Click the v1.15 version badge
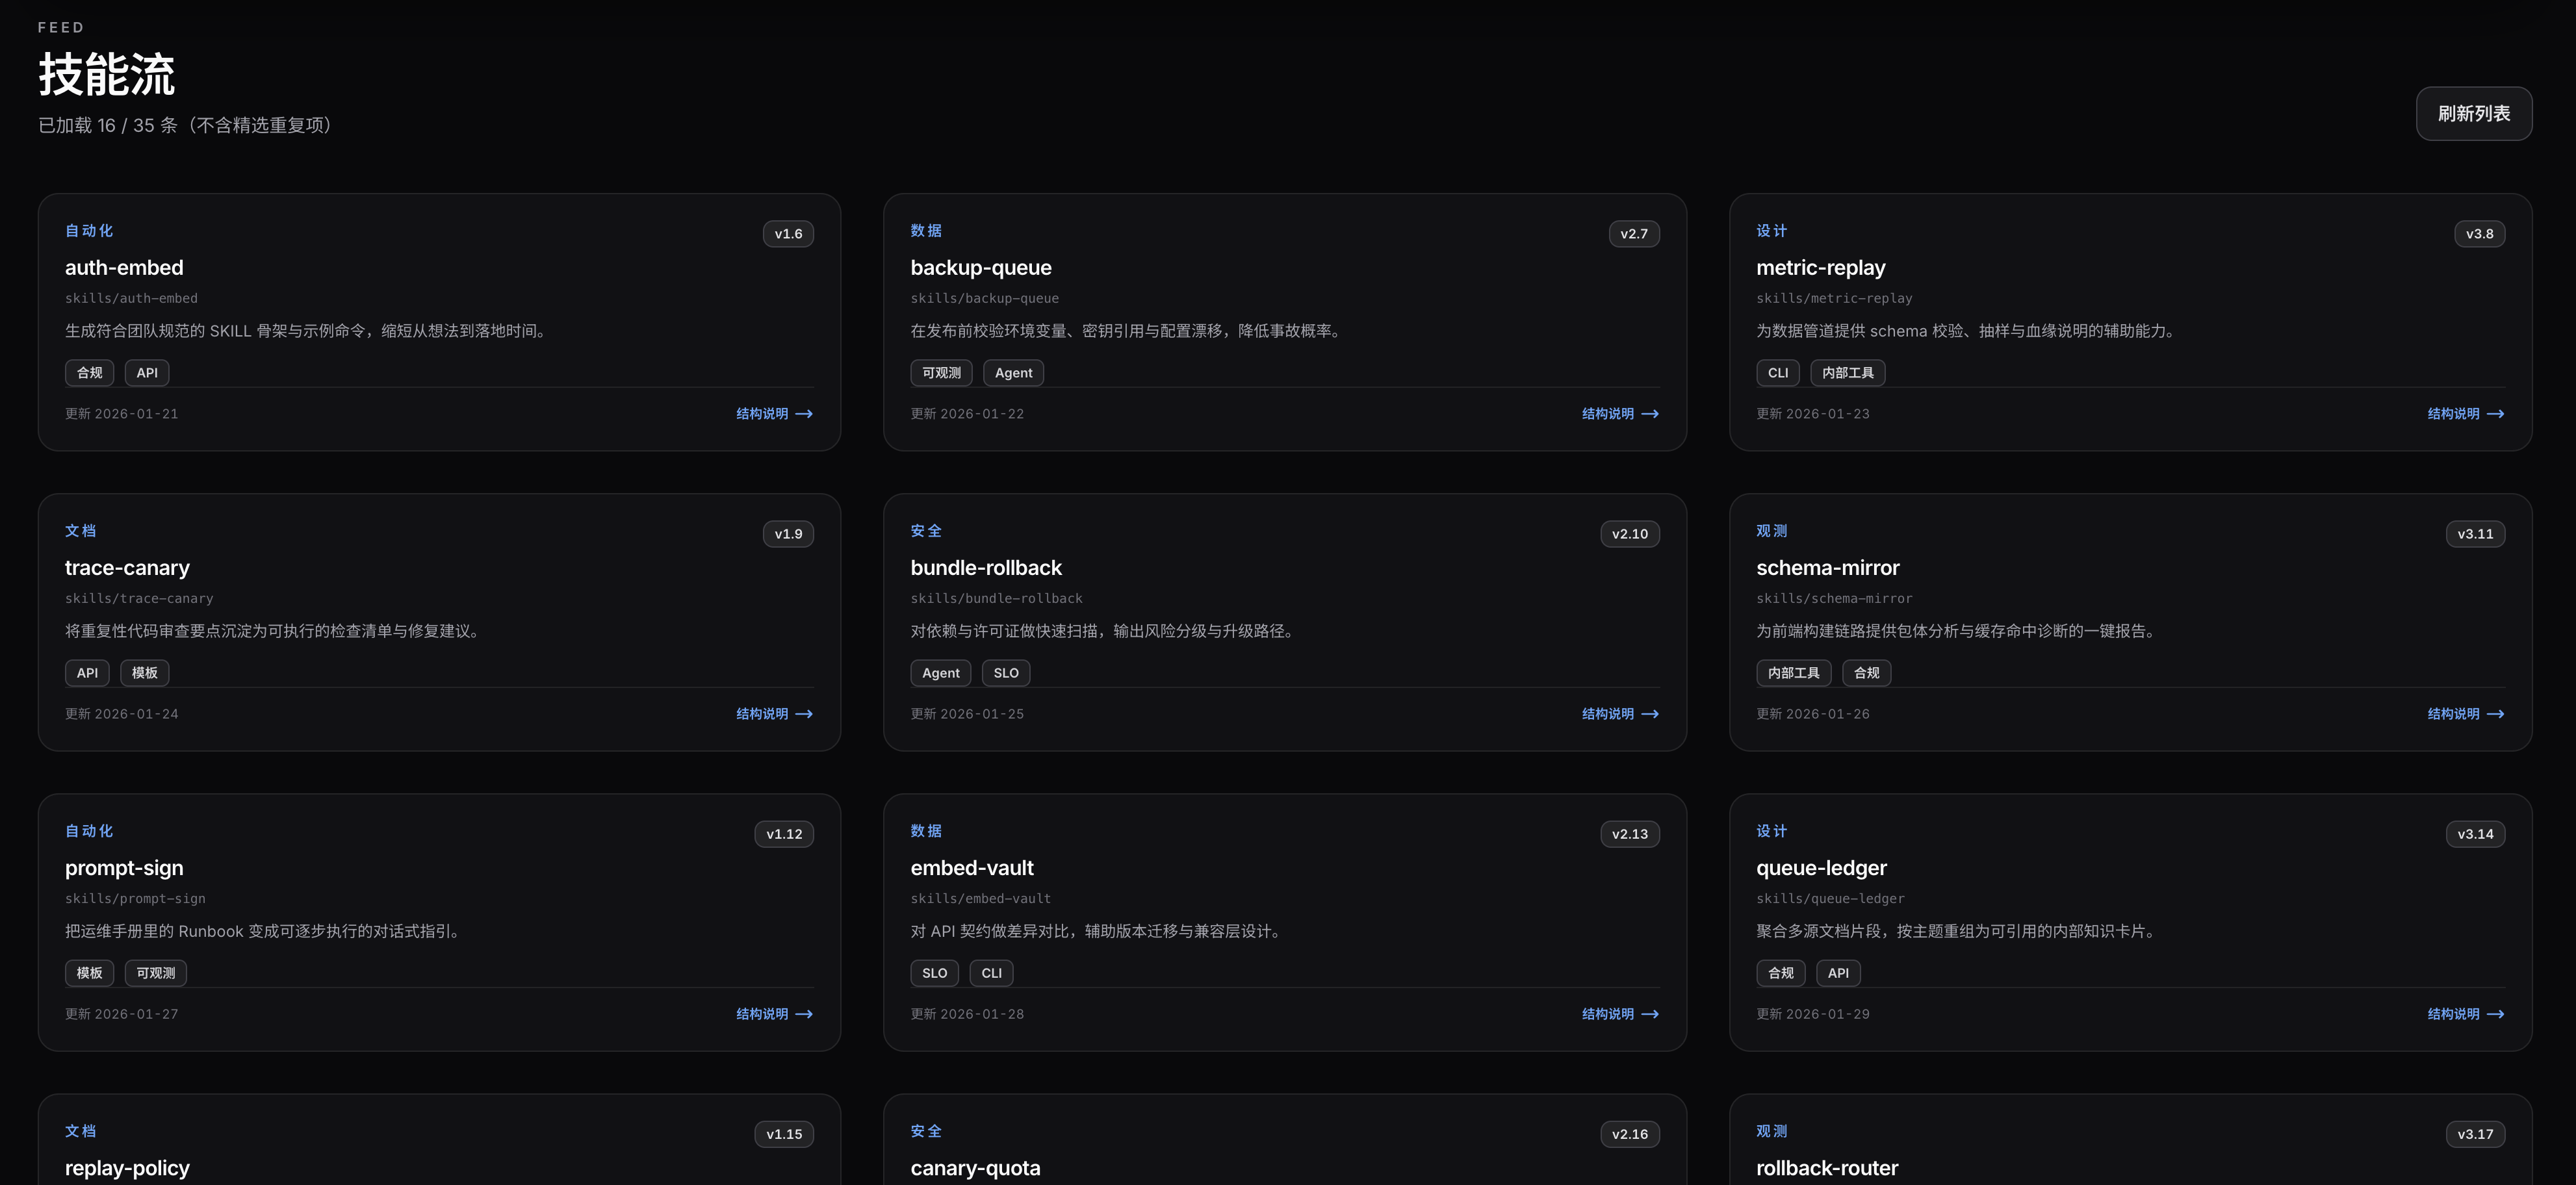 [784, 1134]
